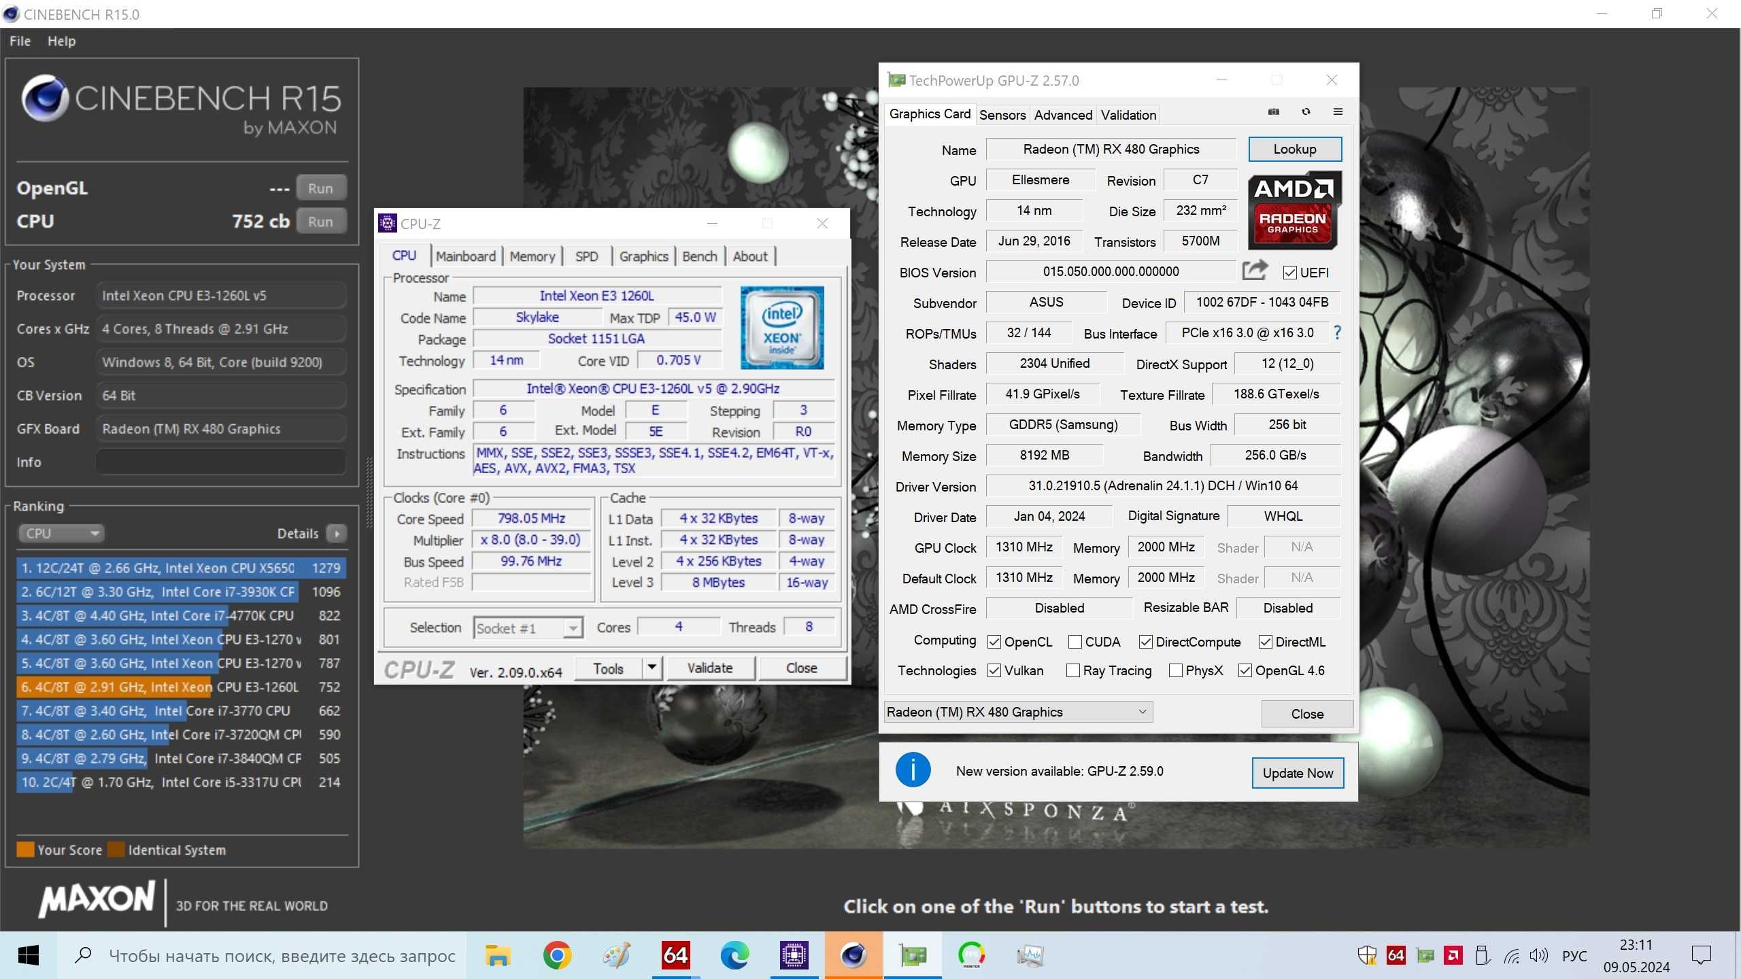Click the GPU-Z Lookup button

[1295, 149]
